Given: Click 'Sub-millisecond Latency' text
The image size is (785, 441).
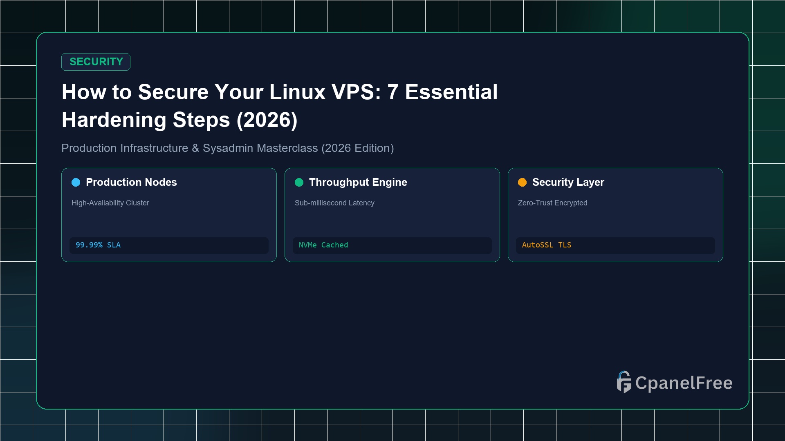Looking at the screenshot, I should tap(334, 203).
